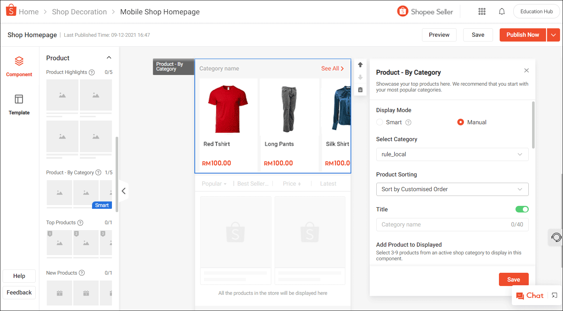Click the Category name input field
Viewport: 563px width, 311px height.
point(452,224)
